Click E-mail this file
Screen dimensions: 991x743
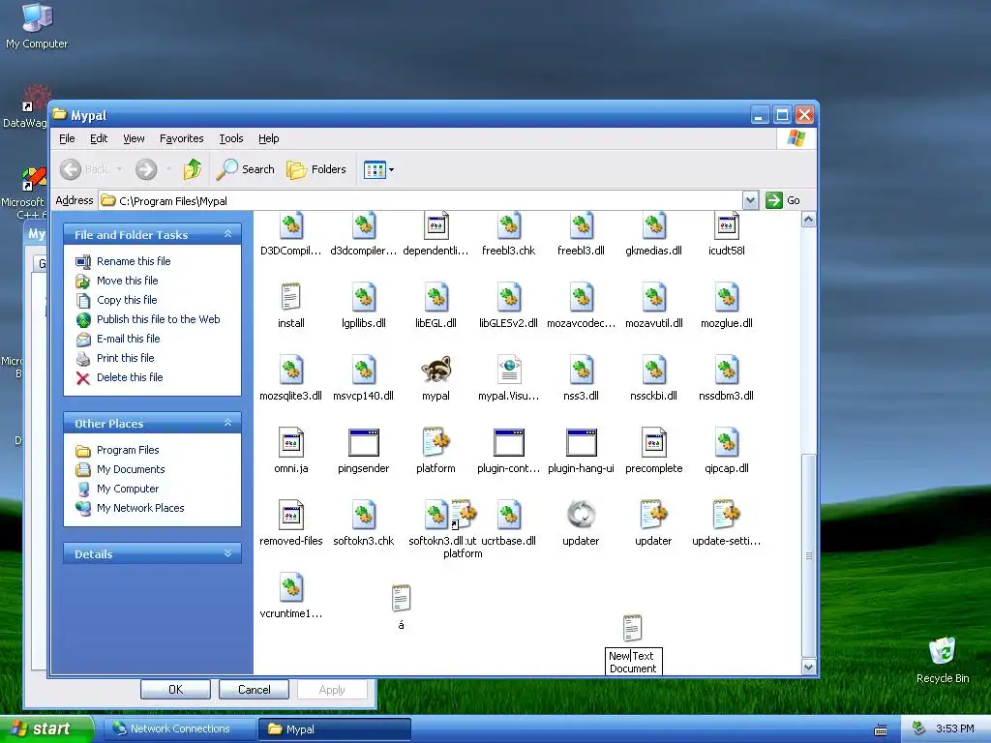point(129,339)
